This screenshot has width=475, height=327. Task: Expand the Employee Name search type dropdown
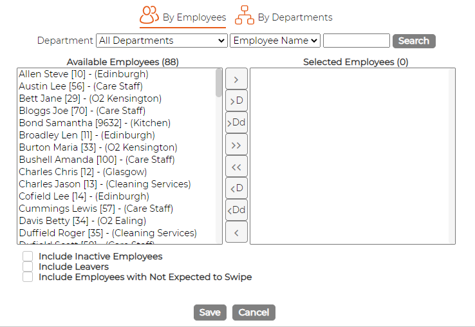(x=275, y=41)
